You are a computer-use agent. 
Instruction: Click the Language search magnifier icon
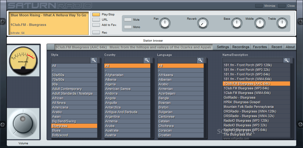point(200,60)
